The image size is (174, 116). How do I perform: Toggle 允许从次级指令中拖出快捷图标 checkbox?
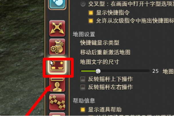pos(91,21)
